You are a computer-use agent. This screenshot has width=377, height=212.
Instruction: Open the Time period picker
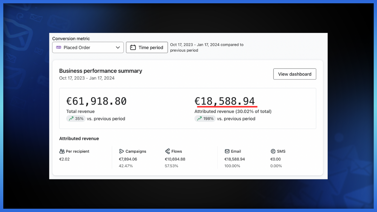(147, 47)
